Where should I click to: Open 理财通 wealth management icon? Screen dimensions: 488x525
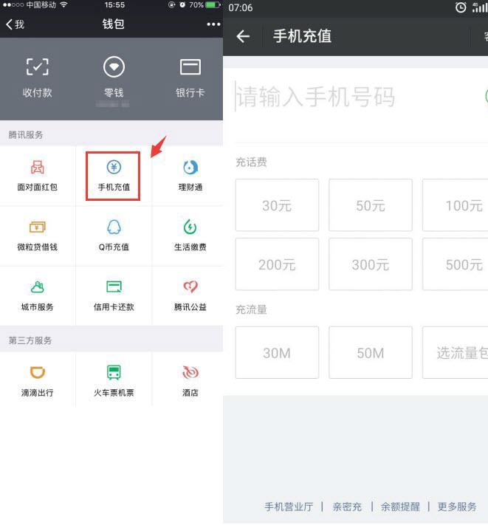coord(190,168)
